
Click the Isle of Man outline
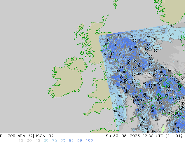pos(94,70)
